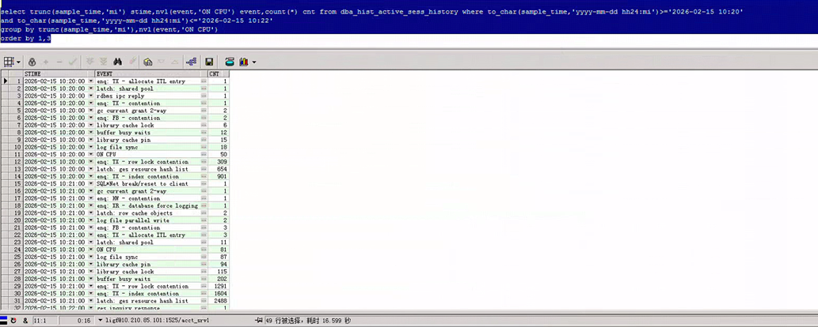Select CNT value 309
Viewport: 818px width, 327px height.
219,162
